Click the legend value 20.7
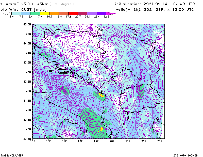Screen dimensions: 203x157 (x=78, y=17)
